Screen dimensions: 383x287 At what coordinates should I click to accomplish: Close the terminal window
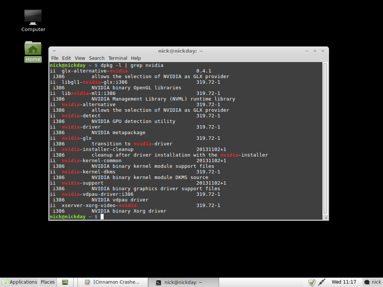click(x=323, y=51)
